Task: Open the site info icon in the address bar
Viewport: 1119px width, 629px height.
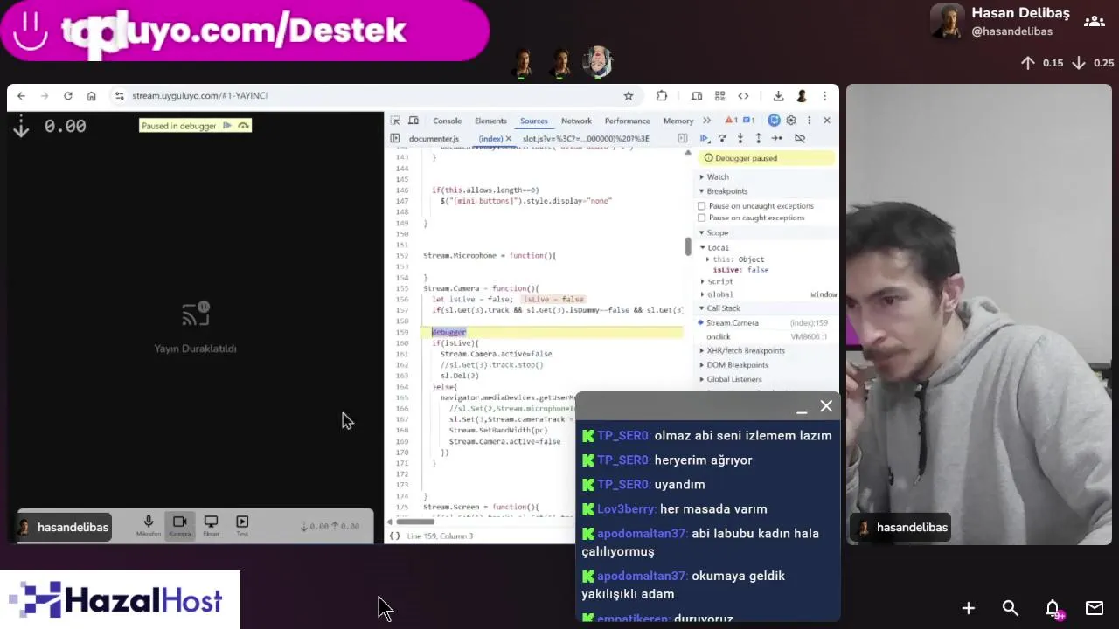Action: [x=120, y=96]
